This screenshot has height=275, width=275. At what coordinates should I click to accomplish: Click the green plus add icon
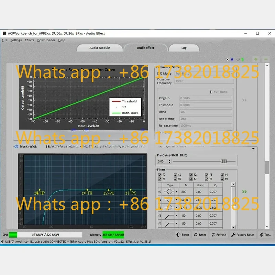256,59
